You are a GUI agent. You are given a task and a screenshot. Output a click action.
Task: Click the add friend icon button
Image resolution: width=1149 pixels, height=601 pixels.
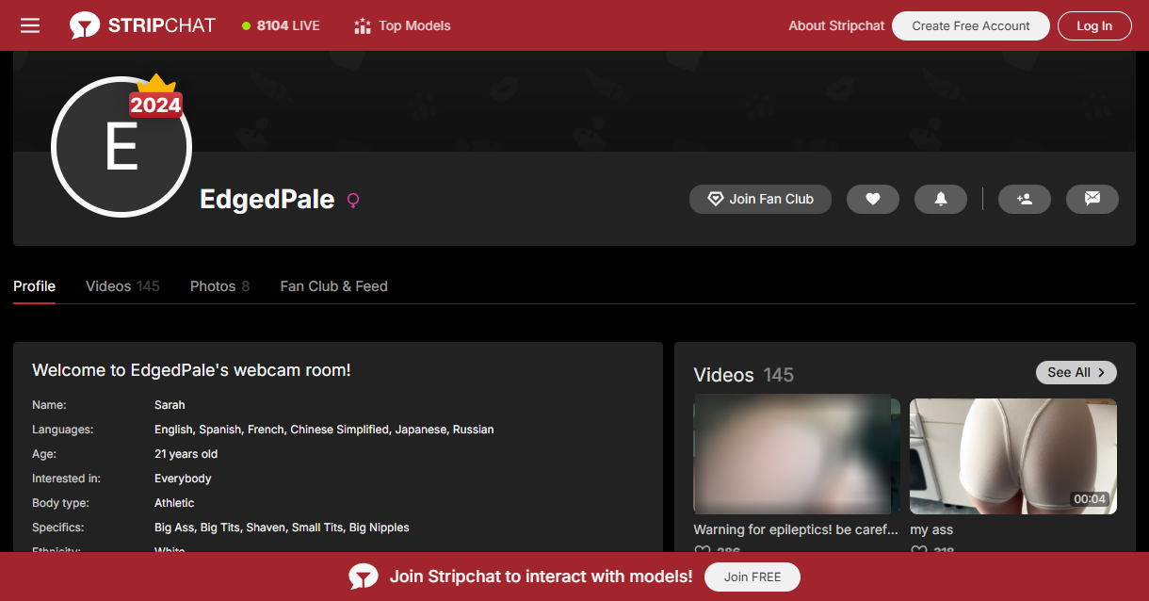pyautogui.click(x=1024, y=199)
